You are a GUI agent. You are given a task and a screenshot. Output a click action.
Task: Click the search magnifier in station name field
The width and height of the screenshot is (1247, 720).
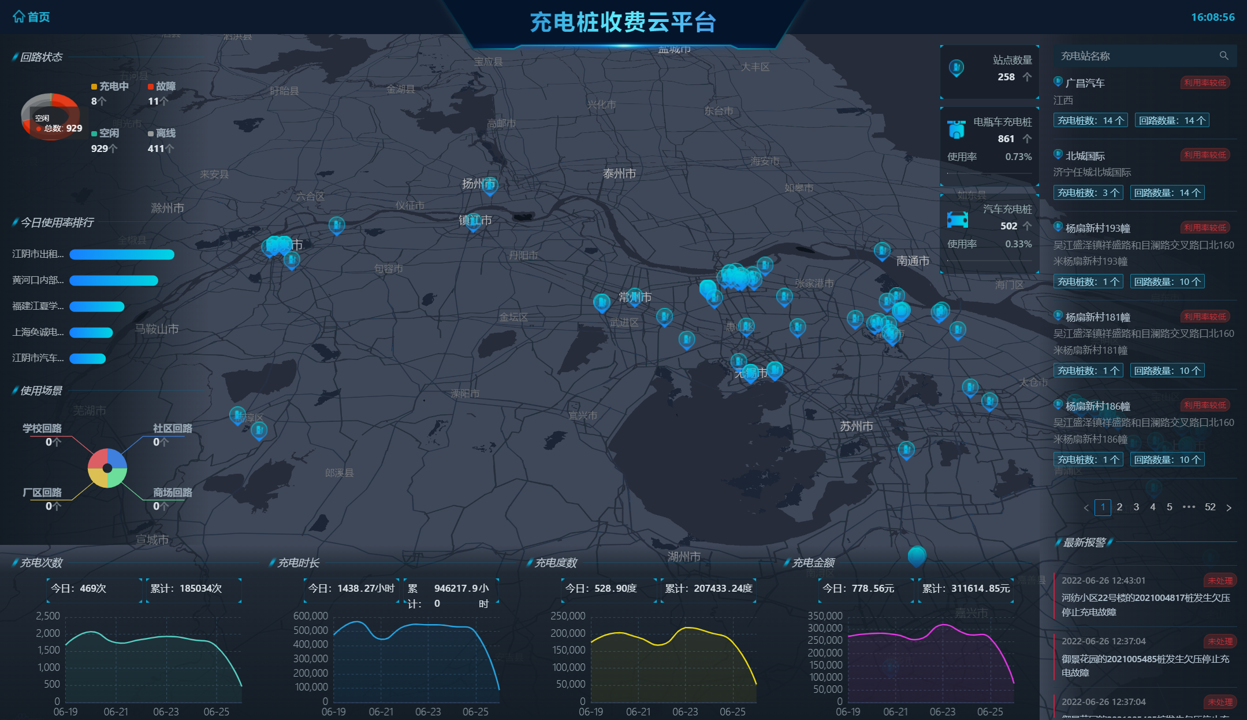pos(1223,55)
